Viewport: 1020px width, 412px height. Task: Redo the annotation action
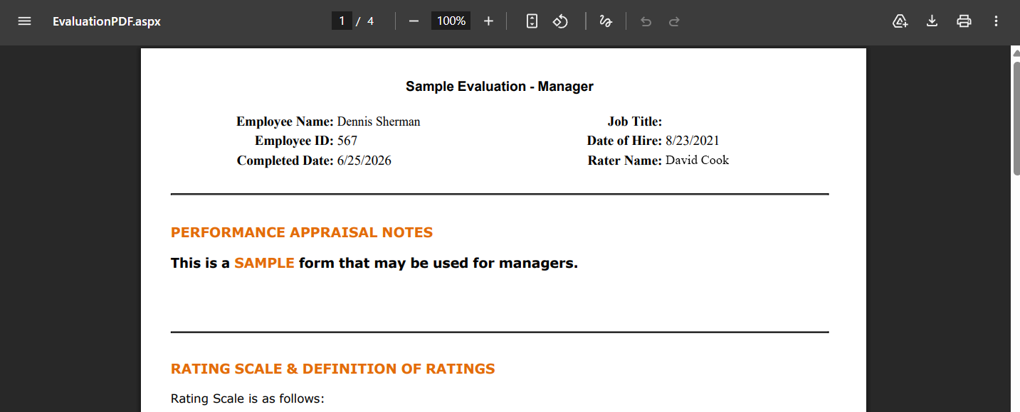click(674, 21)
